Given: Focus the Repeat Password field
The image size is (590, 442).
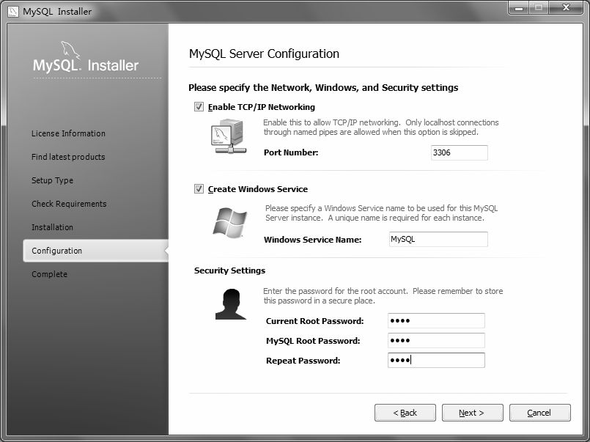Looking at the screenshot, I should pyautogui.click(x=436, y=361).
